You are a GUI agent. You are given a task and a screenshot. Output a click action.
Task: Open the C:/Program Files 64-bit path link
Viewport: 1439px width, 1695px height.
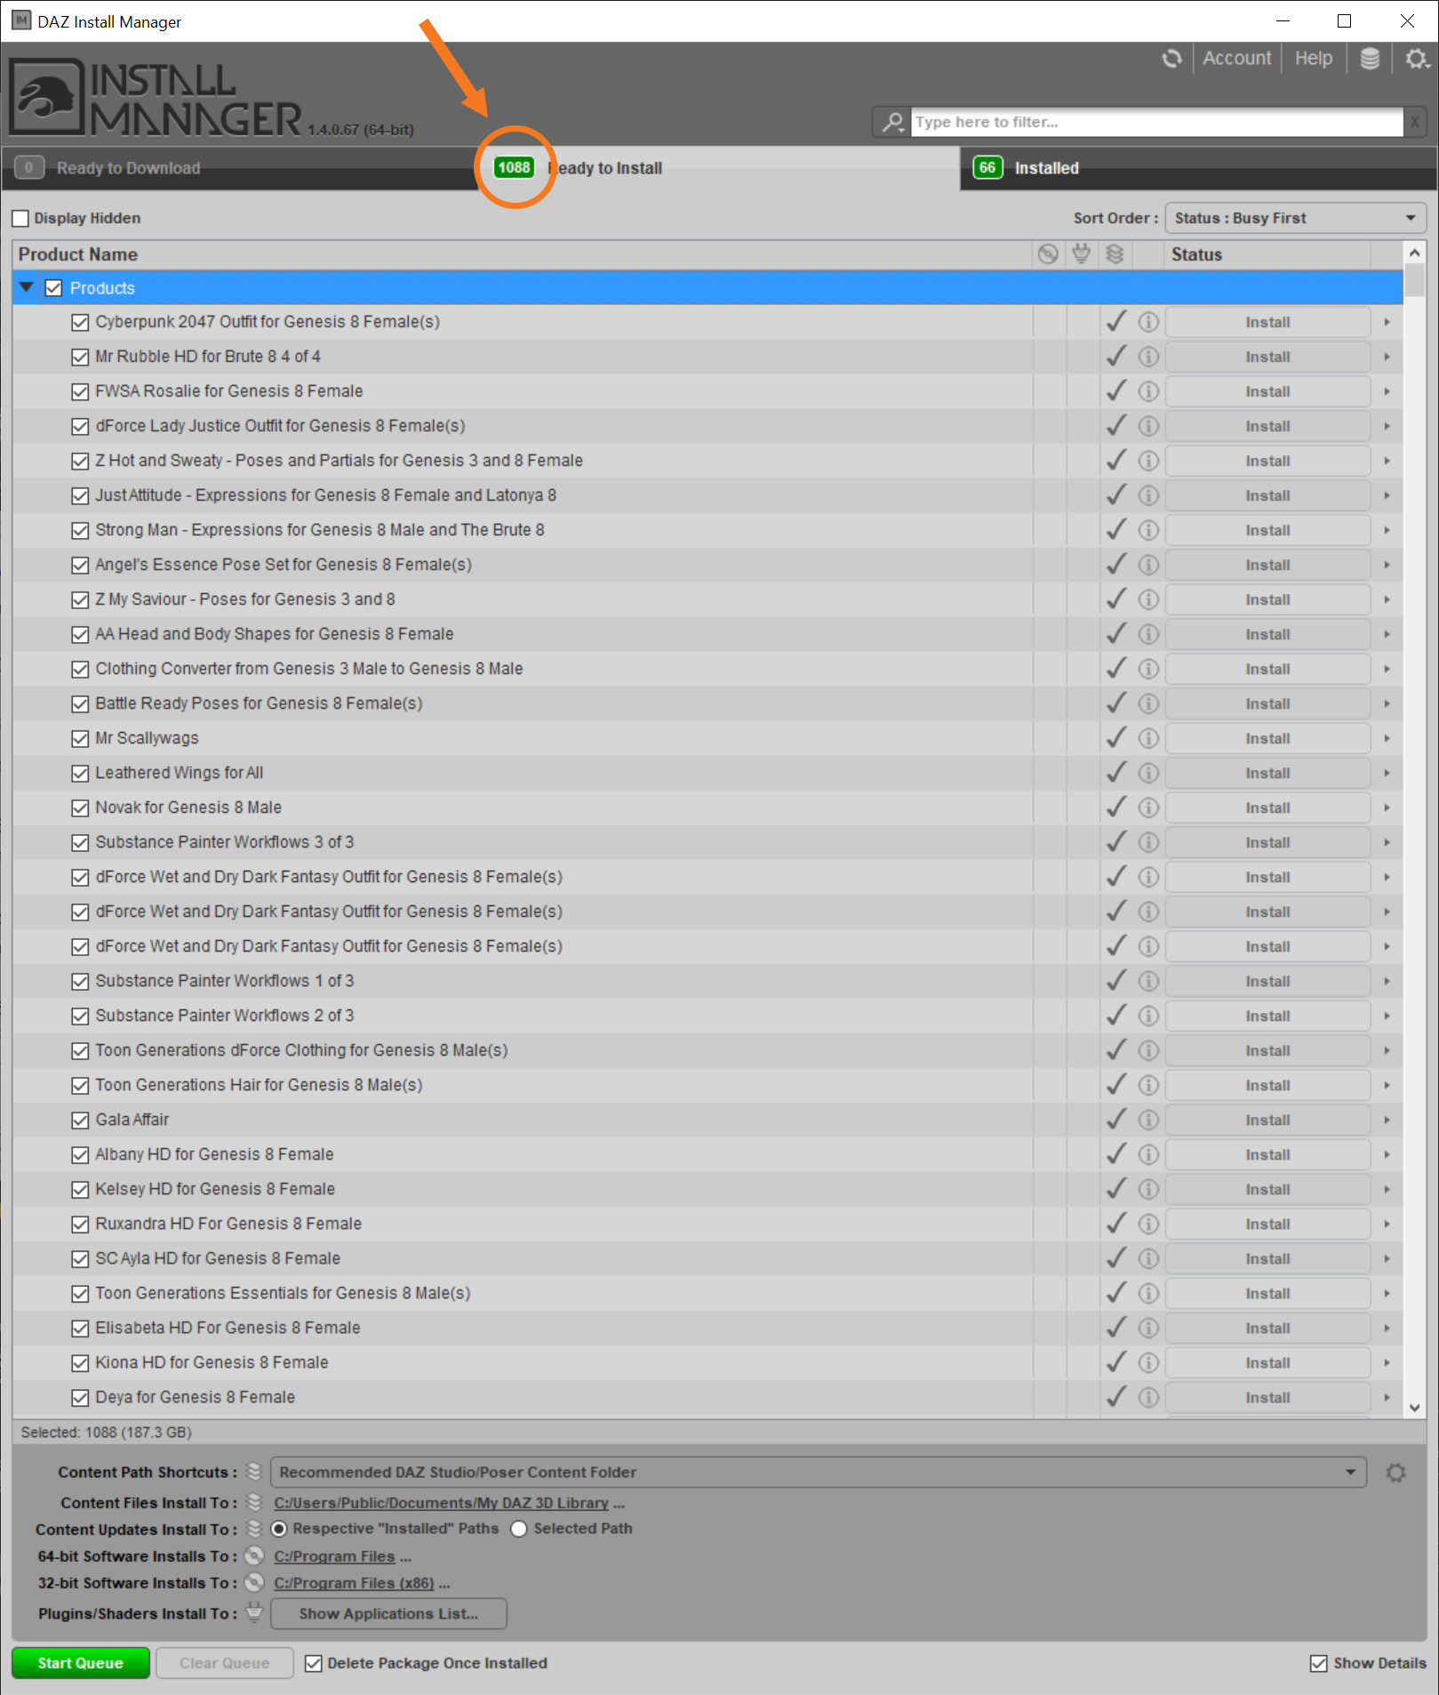[x=334, y=1556]
